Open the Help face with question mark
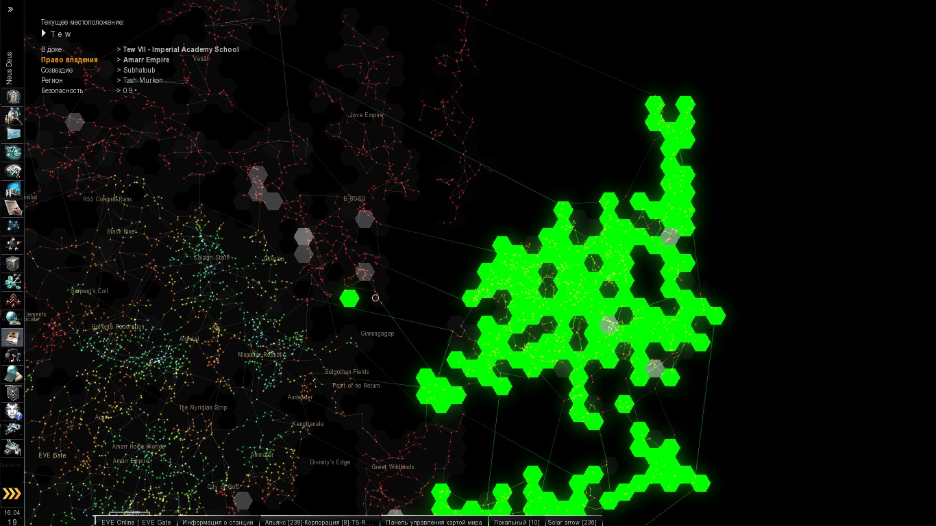 pyautogui.click(x=13, y=411)
